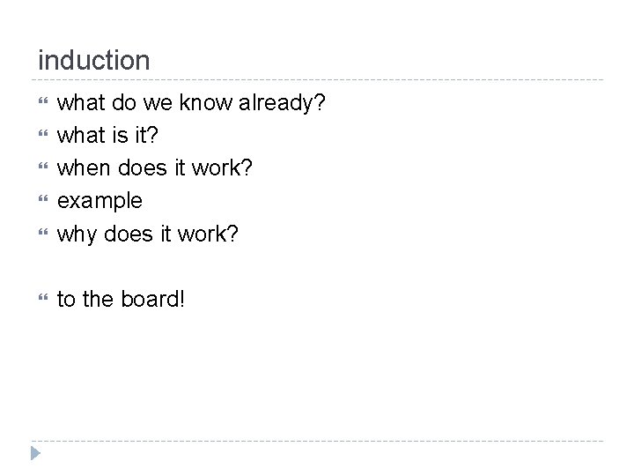Select the text line "what is it?"

(106, 137)
